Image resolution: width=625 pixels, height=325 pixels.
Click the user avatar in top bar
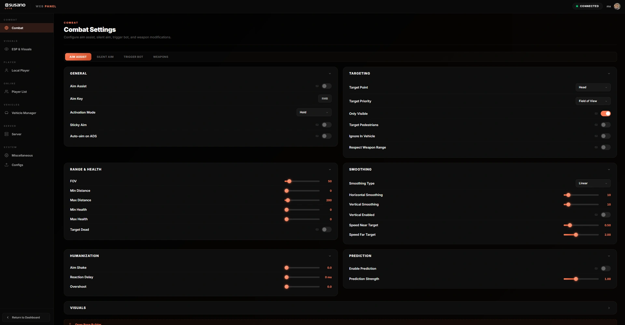(x=617, y=6)
